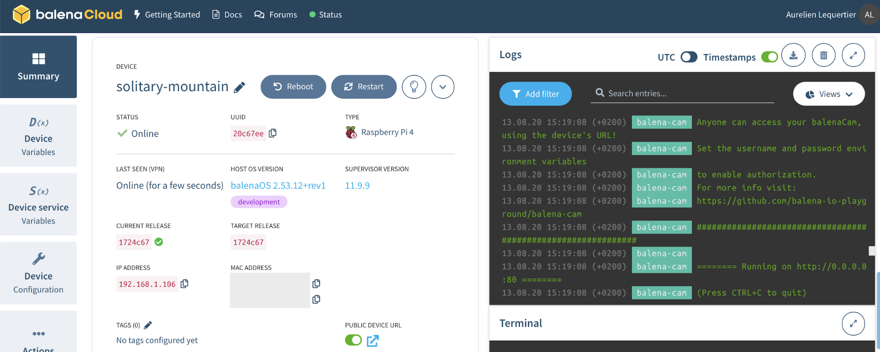Download the logs
Image resolution: width=880 pixels, height=352 pixels.
click(793, 55)
